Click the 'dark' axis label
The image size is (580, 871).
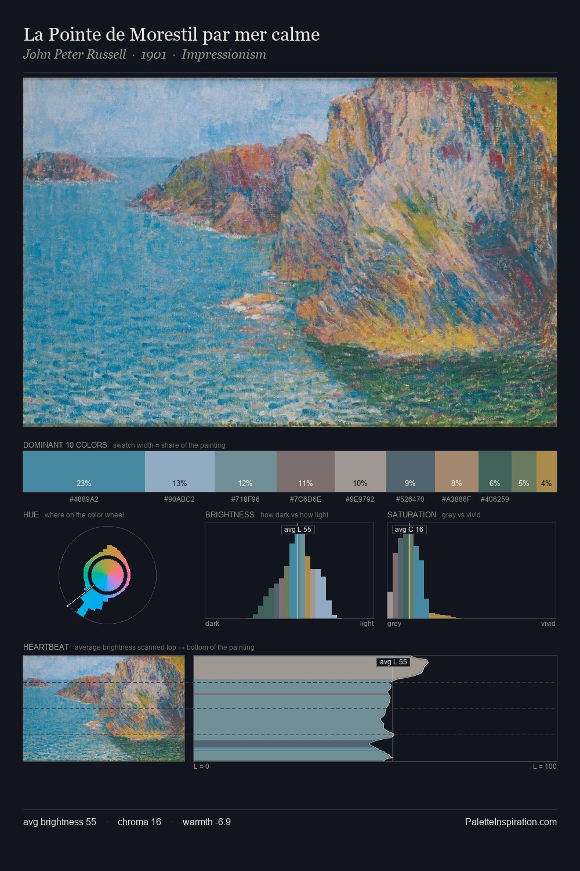point(212,624)
